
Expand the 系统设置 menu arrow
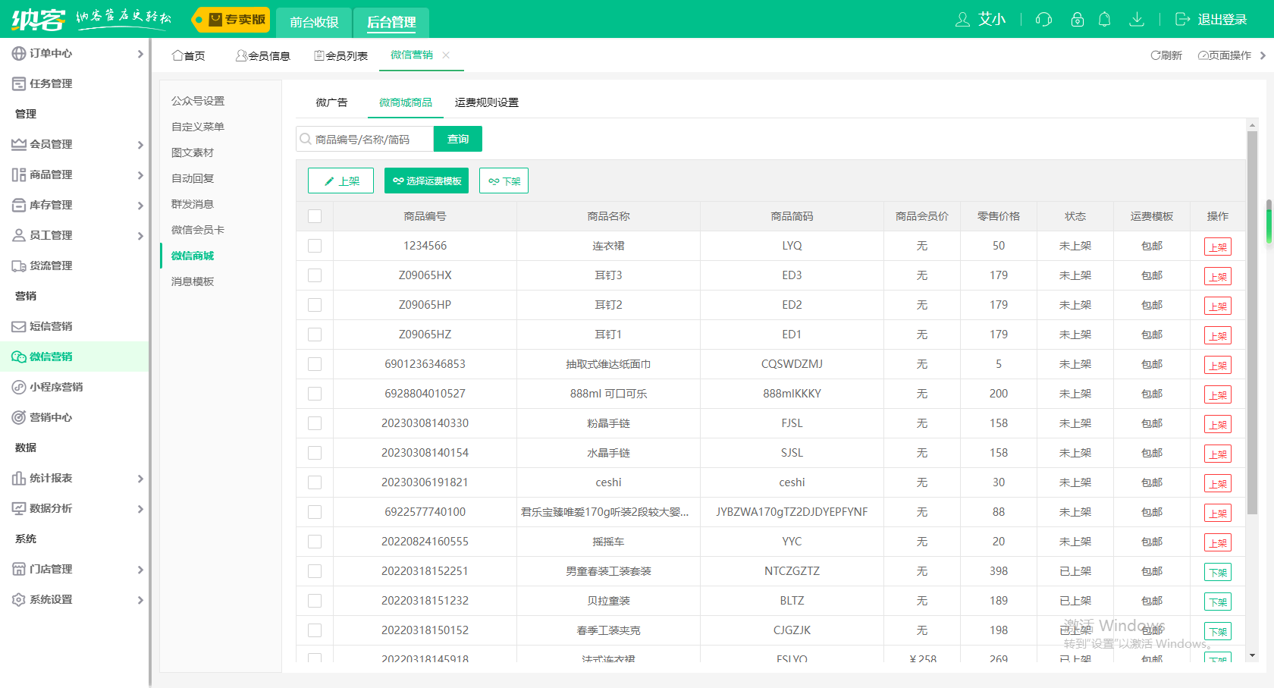point(140,600)
